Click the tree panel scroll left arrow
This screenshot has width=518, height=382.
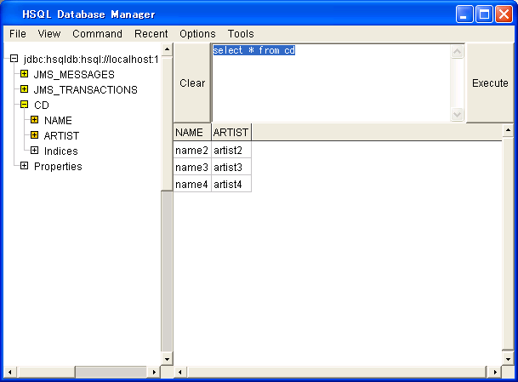pyautogui.click(x=10, y=372)
